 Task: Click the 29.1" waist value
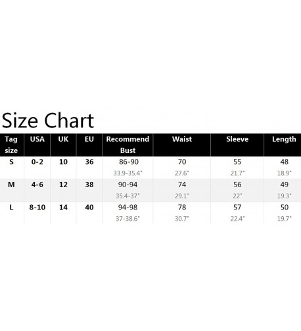(182, 196)
